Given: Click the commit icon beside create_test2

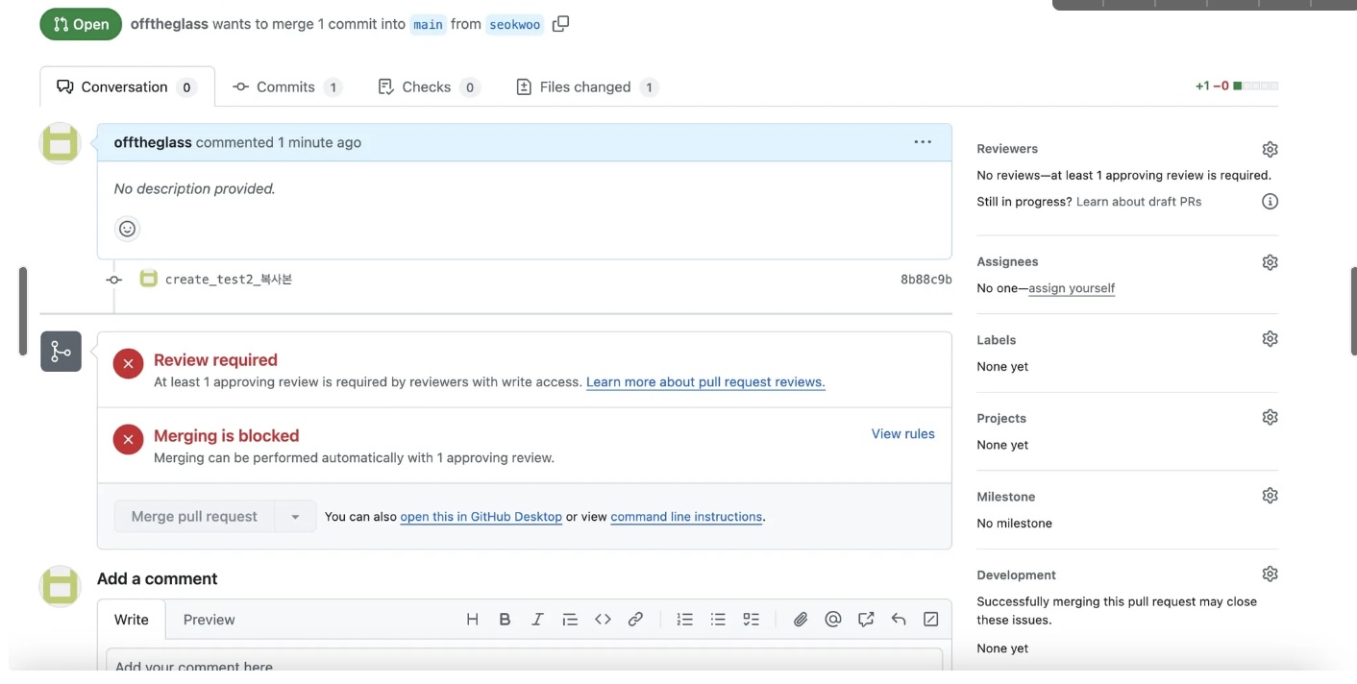Looking at the screenshot, I should tap(113, 280).
